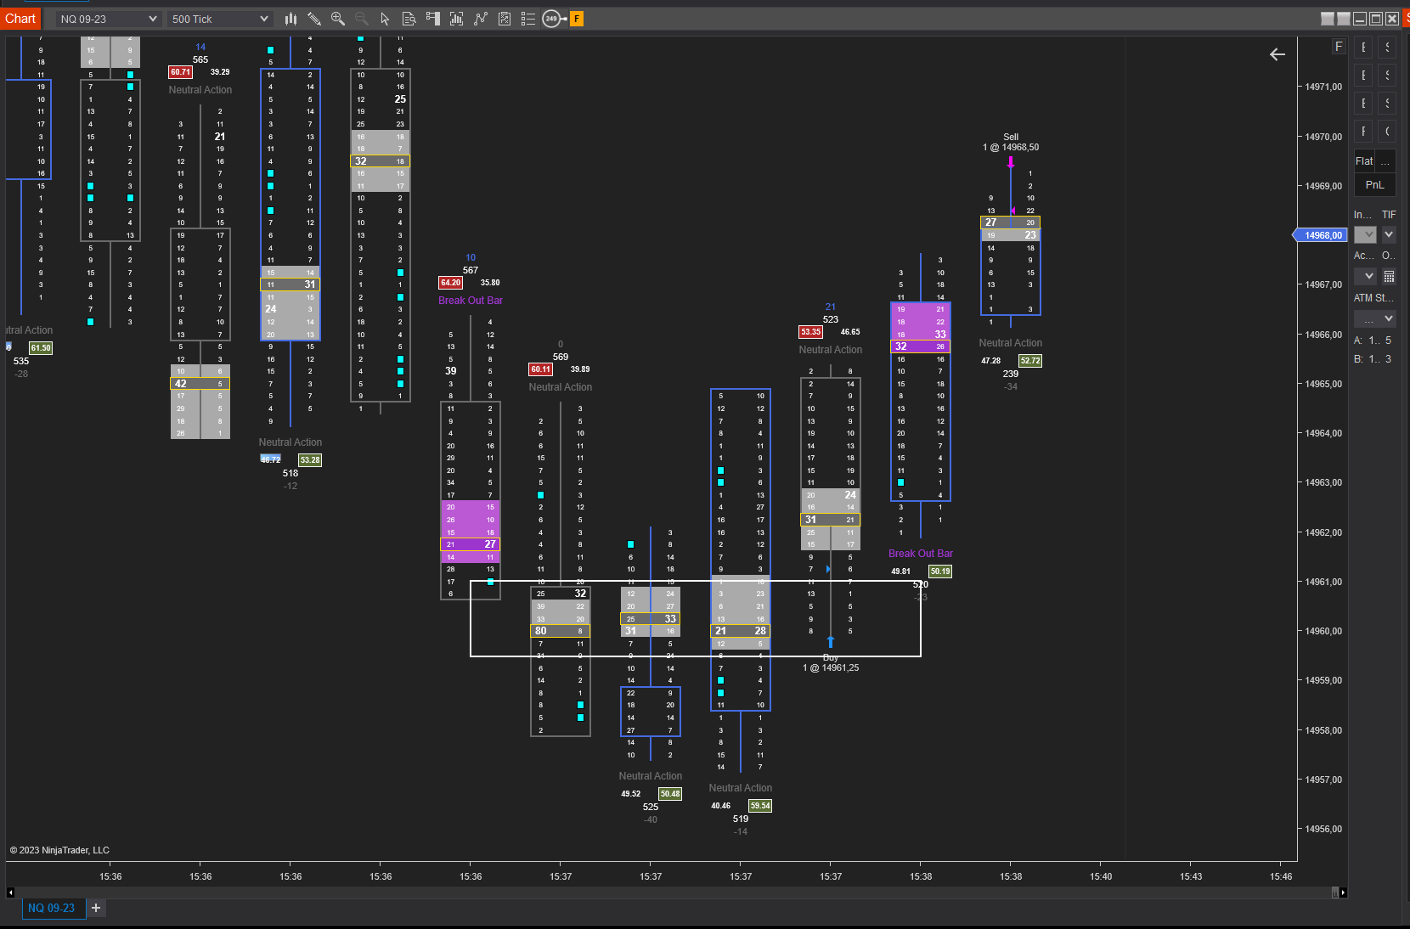This screenshot has height=929, width=1410.
Task: Click the orange F toolbar button
Action: [x=577, y=19]
